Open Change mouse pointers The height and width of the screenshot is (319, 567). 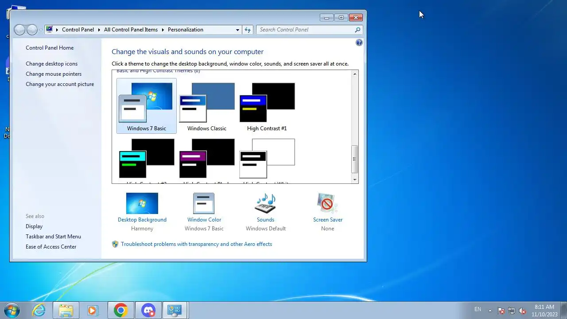point(54,74)
